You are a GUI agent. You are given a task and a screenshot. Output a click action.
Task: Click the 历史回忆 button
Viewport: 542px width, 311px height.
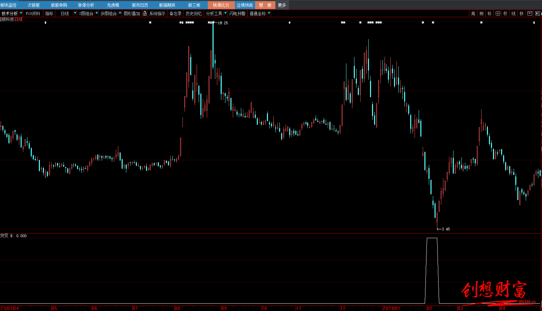(x=194, y=13)
